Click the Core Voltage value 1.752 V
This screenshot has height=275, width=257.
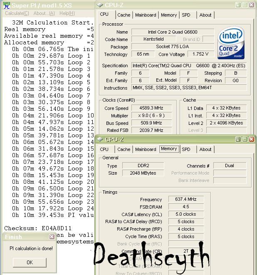201,54
